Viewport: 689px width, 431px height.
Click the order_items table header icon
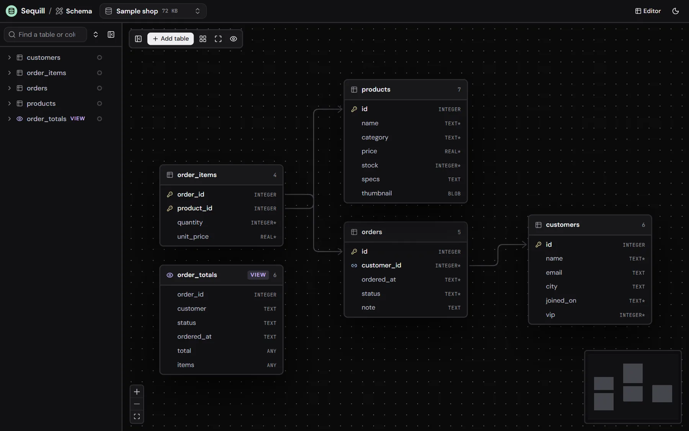coord(170,175)
